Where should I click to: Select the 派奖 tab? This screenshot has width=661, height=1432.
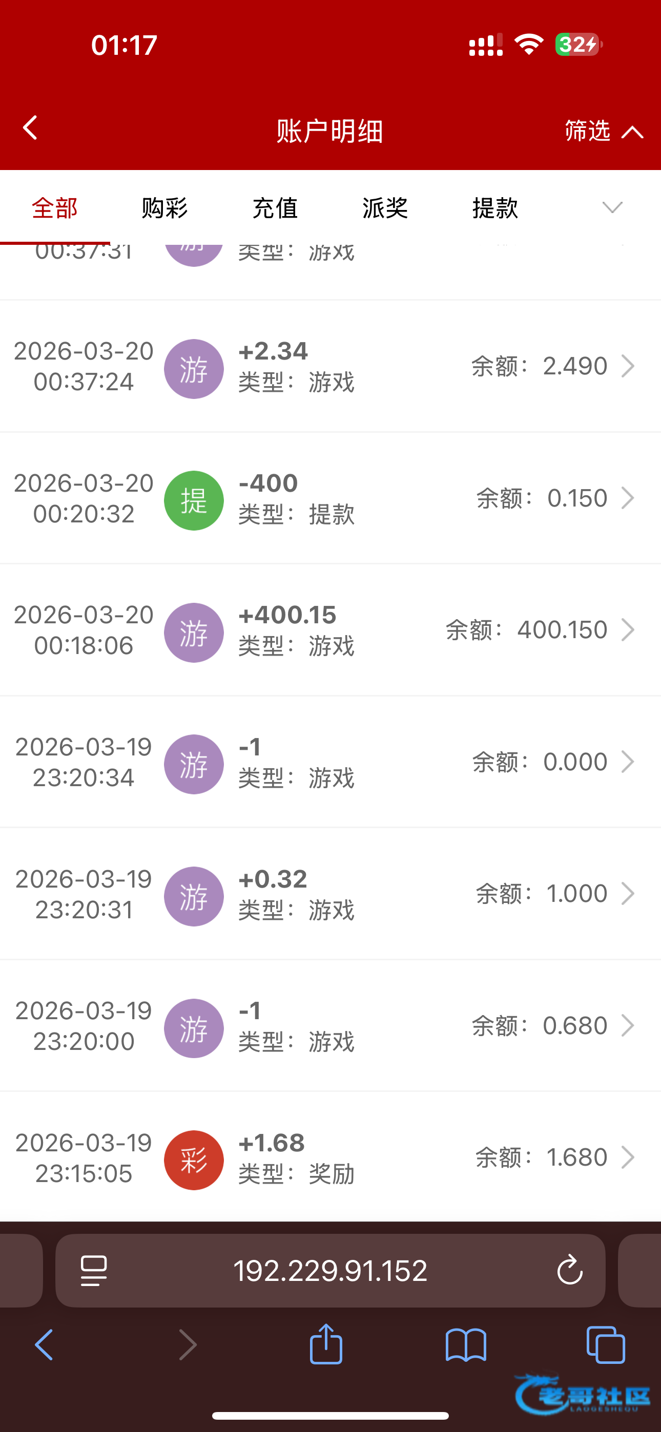pyautogui.click(x=385, y=208)
